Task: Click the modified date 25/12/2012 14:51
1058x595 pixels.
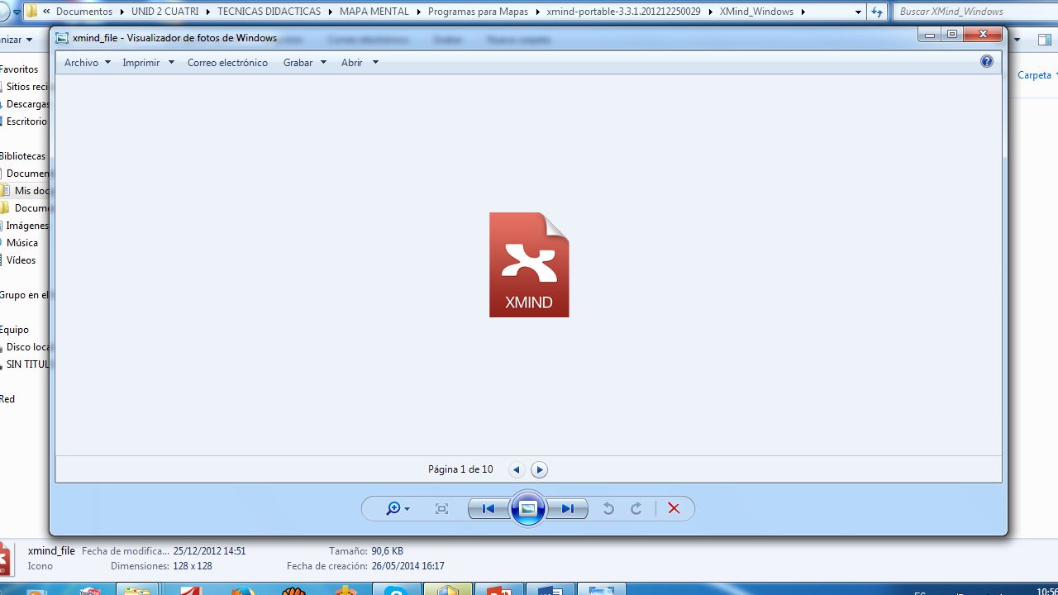Action: (x=209, y=551)
